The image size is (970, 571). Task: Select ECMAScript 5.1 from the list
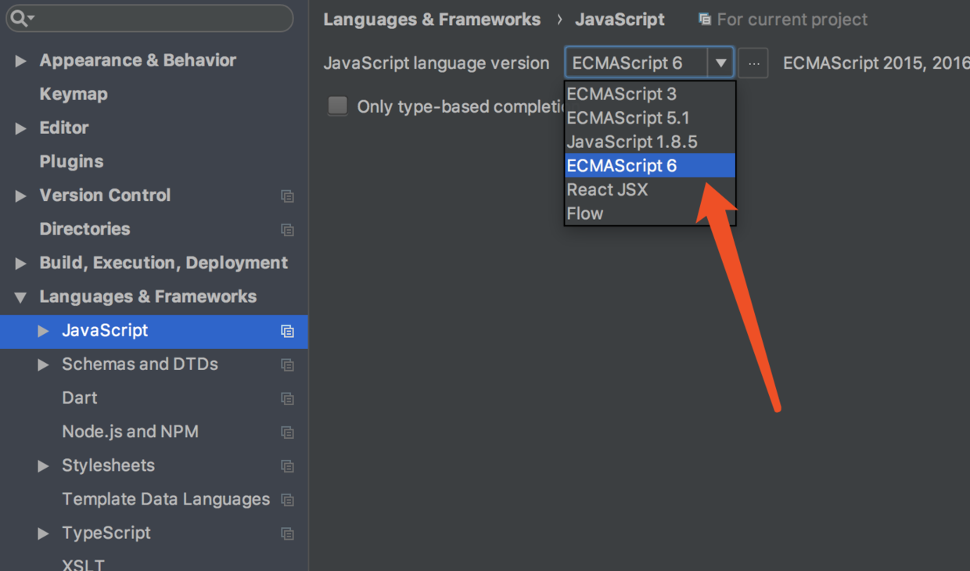[628, 118]
